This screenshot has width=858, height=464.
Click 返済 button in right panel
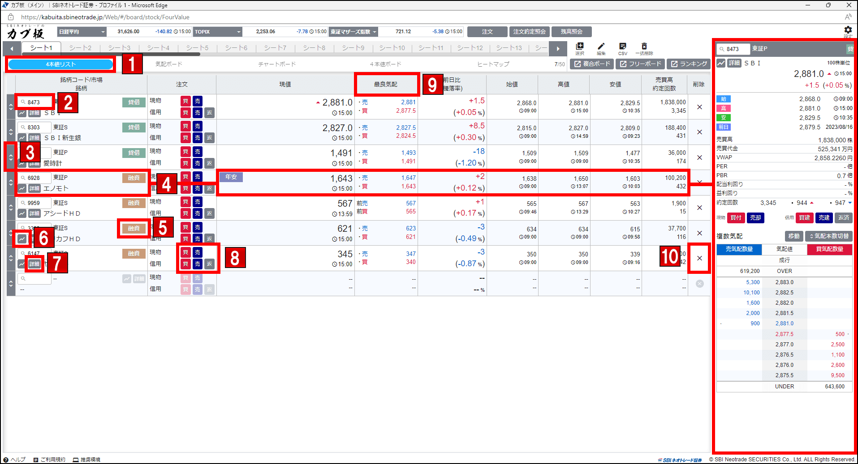coord(844,218)
